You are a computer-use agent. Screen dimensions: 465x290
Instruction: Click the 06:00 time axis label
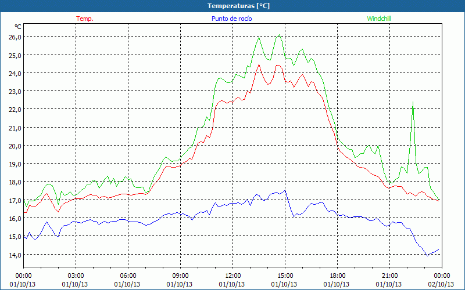click(x=128, y=276)
